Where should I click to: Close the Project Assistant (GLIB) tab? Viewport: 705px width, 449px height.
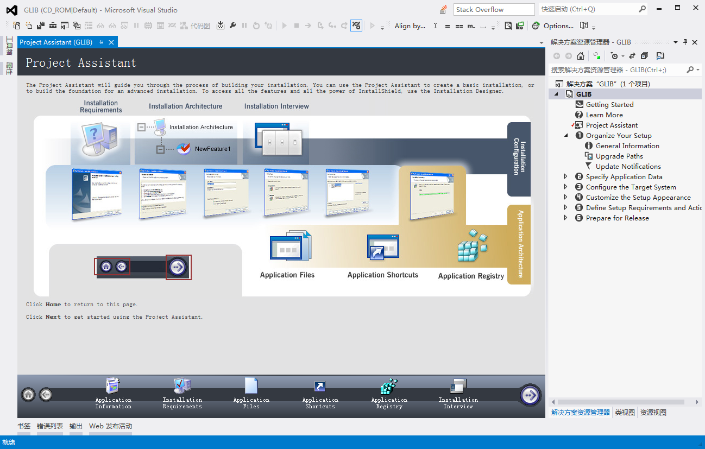[x=111, y=42]
